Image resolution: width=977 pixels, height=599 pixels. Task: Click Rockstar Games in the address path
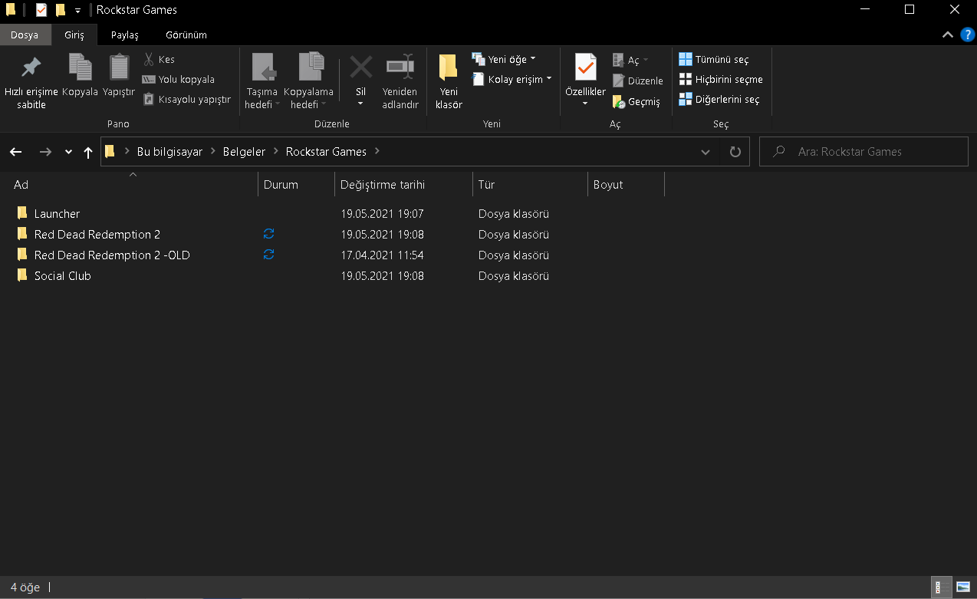click(x=326, y=152)
